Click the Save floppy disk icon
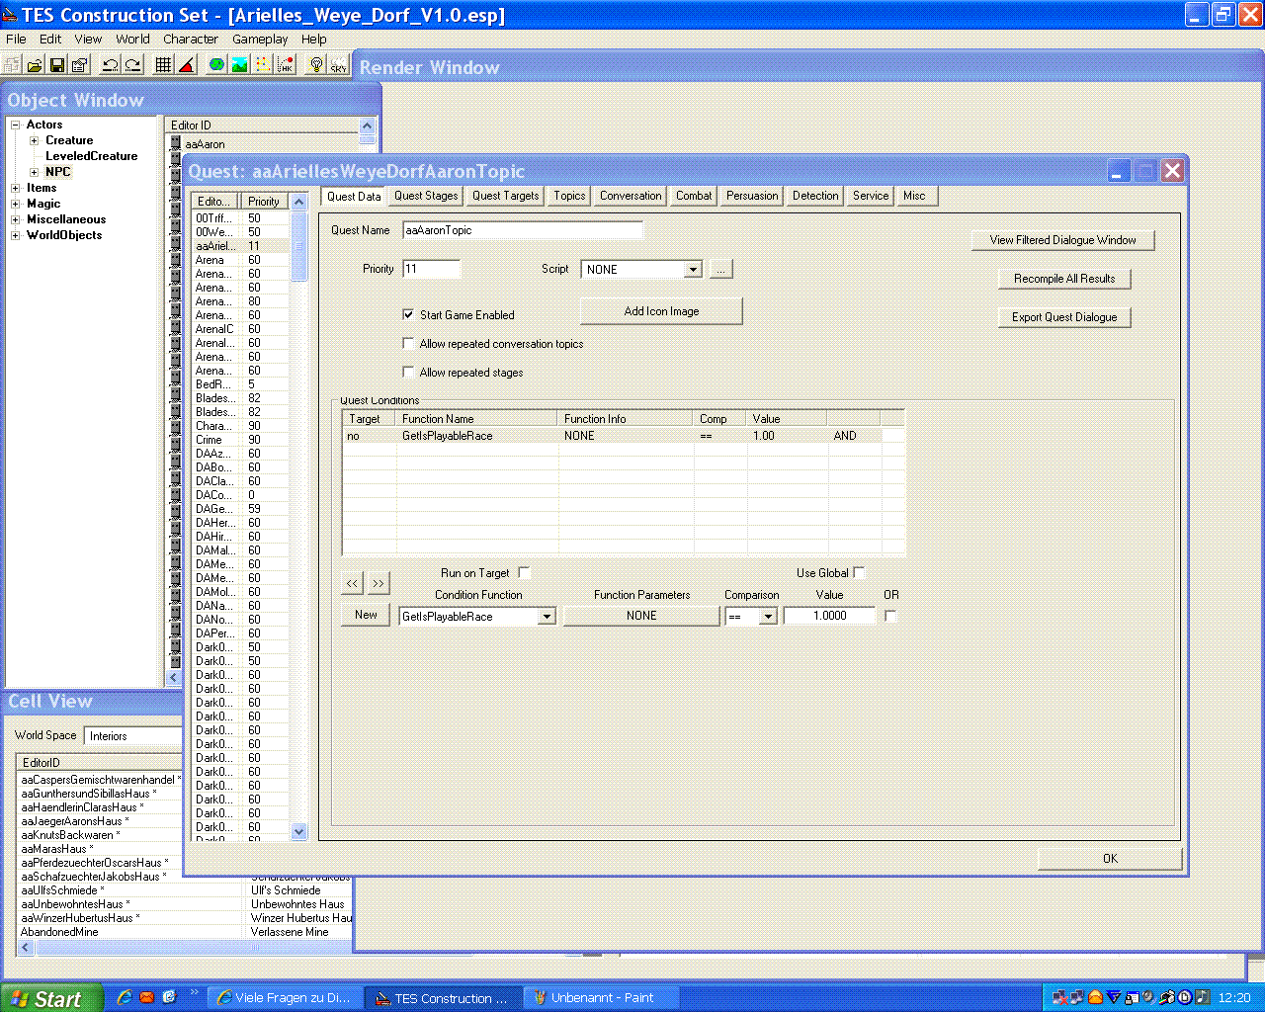 coord(57,65)
